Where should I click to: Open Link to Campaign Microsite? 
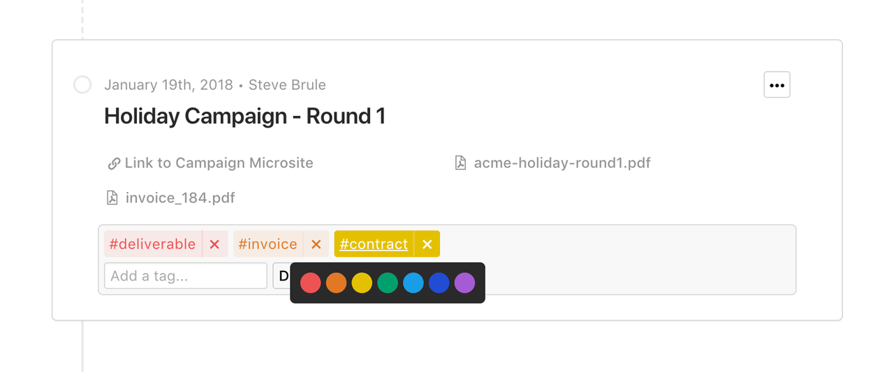219,163
